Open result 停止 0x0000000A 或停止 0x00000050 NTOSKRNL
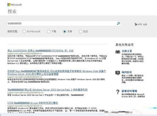 coord(41,51)
